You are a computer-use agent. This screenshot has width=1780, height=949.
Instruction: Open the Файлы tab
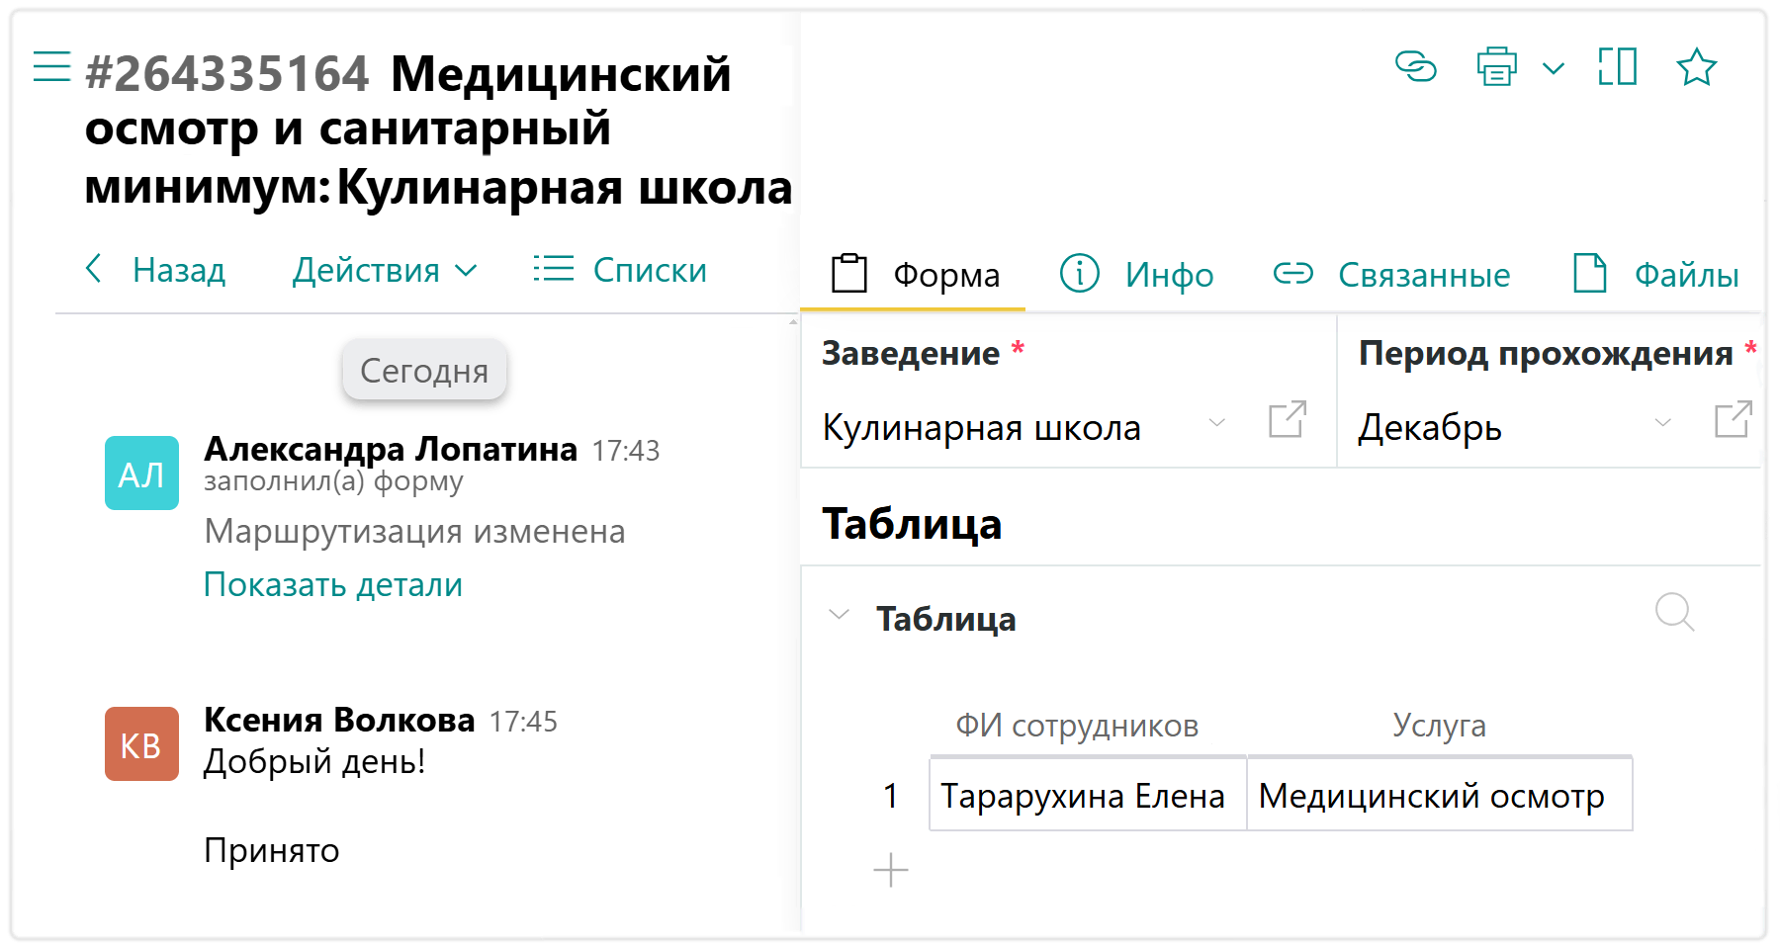[x=1656, y=274]
